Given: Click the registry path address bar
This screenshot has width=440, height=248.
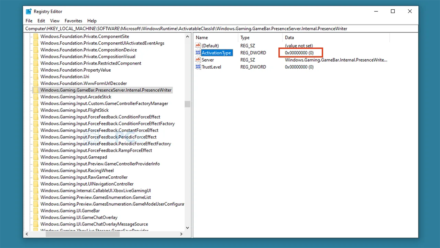Looking at the screenshot, I should click(x=221, y=29).
